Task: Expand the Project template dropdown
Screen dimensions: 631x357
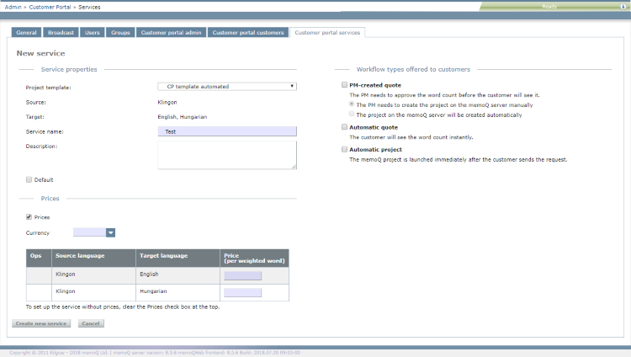Action: click(226, 86)
